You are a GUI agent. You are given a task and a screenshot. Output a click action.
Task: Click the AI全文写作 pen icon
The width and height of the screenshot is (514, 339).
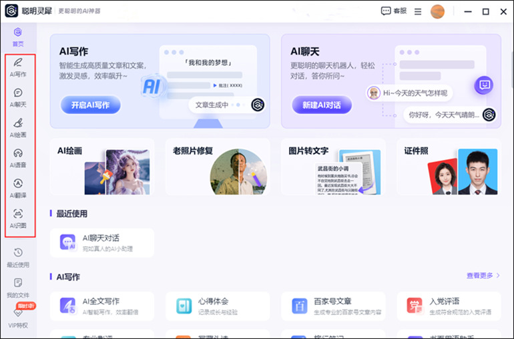tap(67, 306)
